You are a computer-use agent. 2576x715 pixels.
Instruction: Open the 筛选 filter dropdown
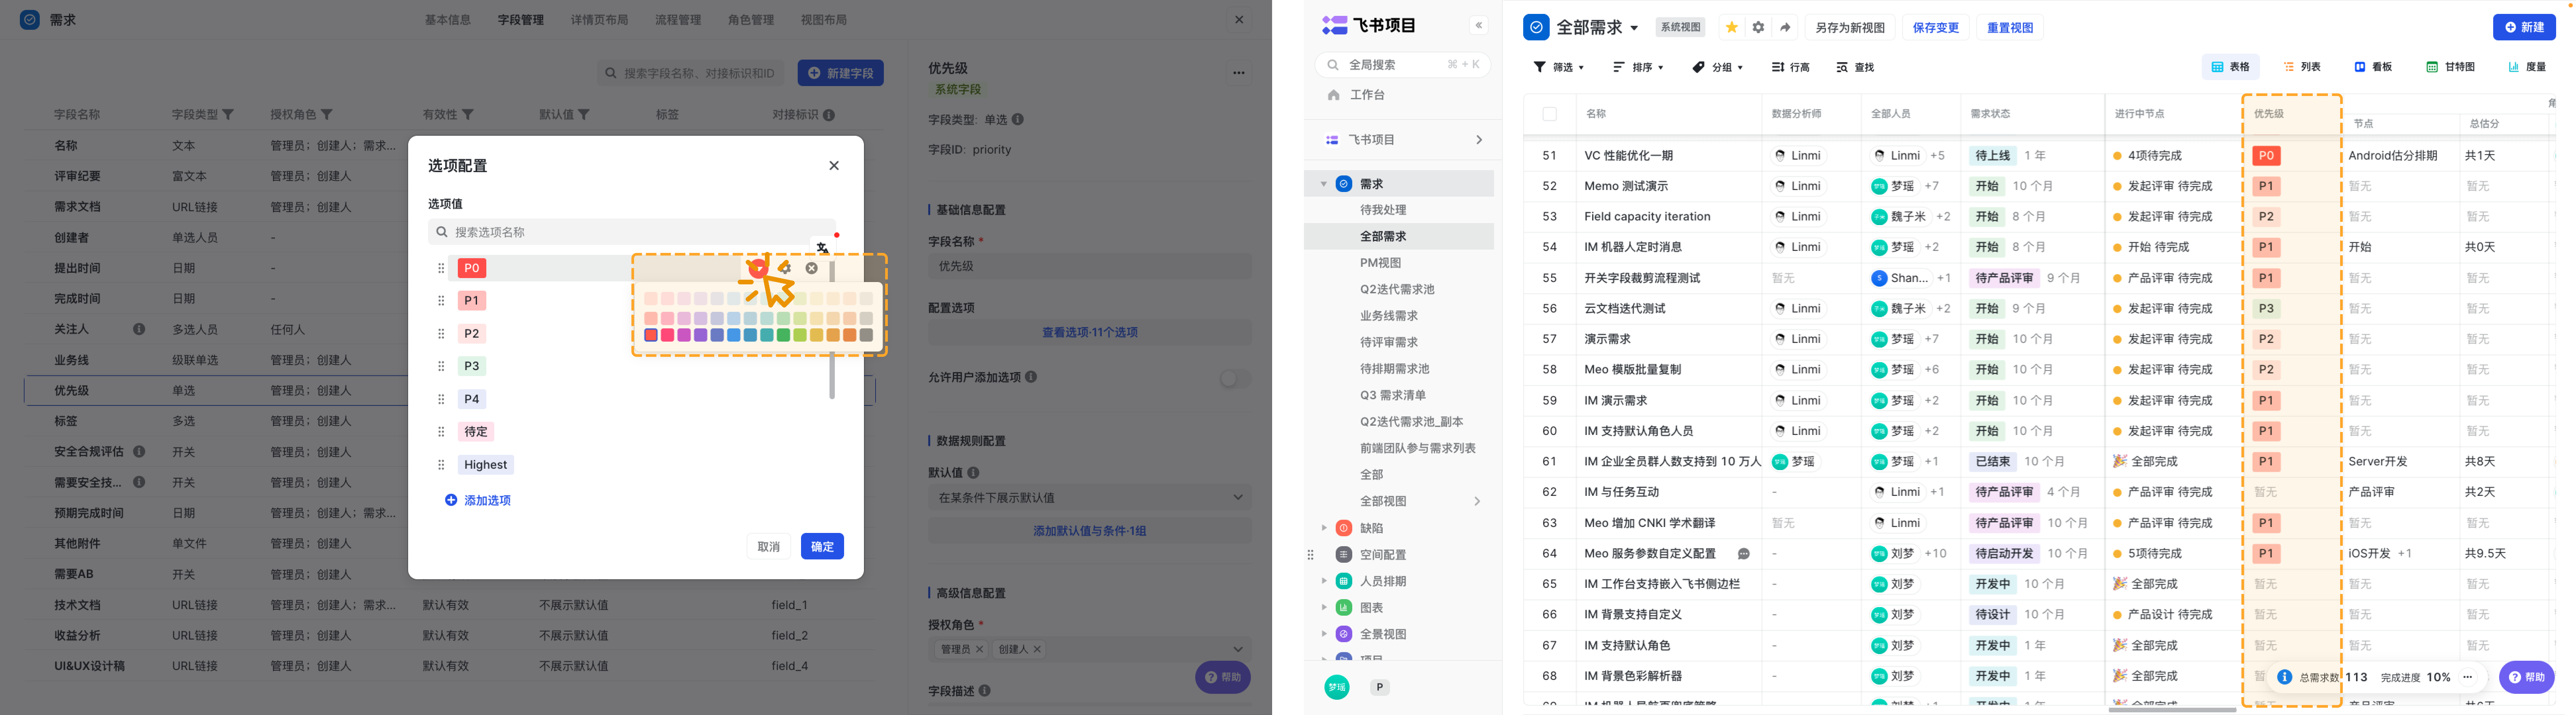1559,67
